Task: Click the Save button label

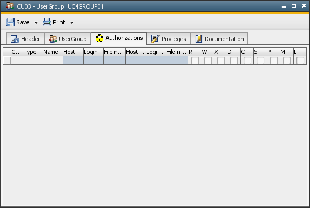Action: click(23, 22)
